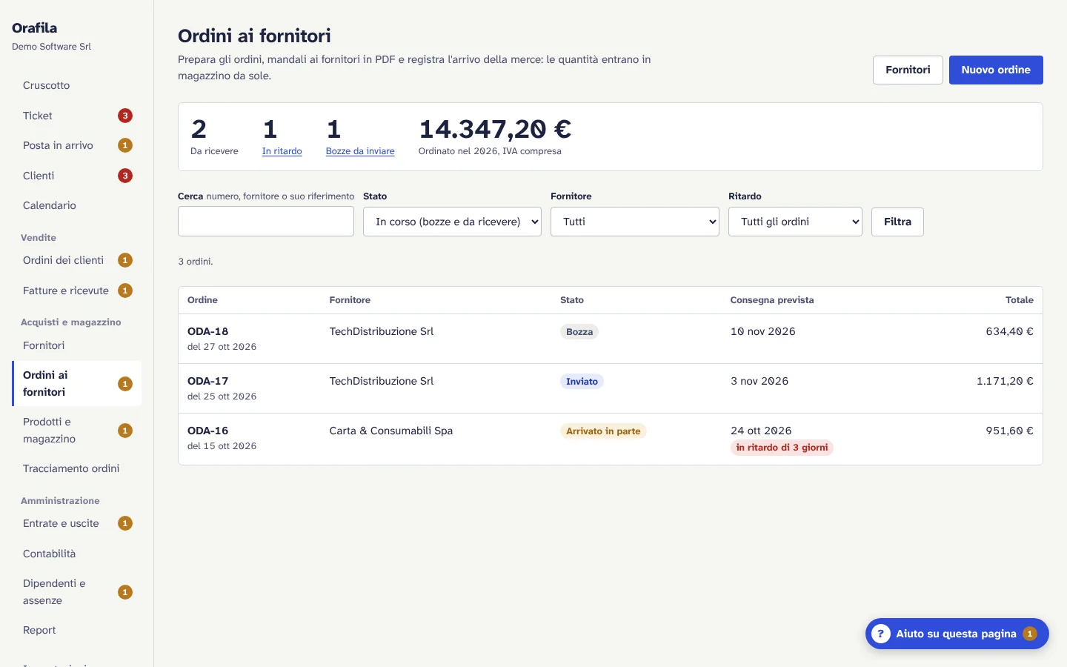This screenshot has height=667, width=1067.
Task: Open Posta in arrivo
Action: coord(76,145)
